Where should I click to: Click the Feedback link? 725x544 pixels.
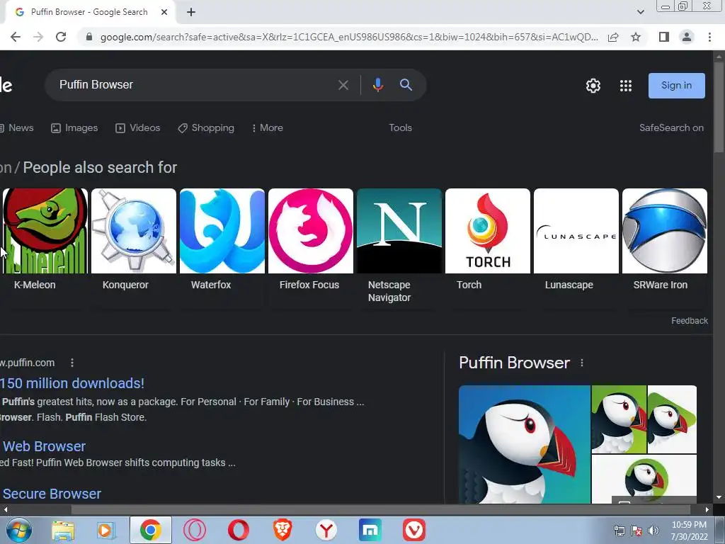(690, 321)
